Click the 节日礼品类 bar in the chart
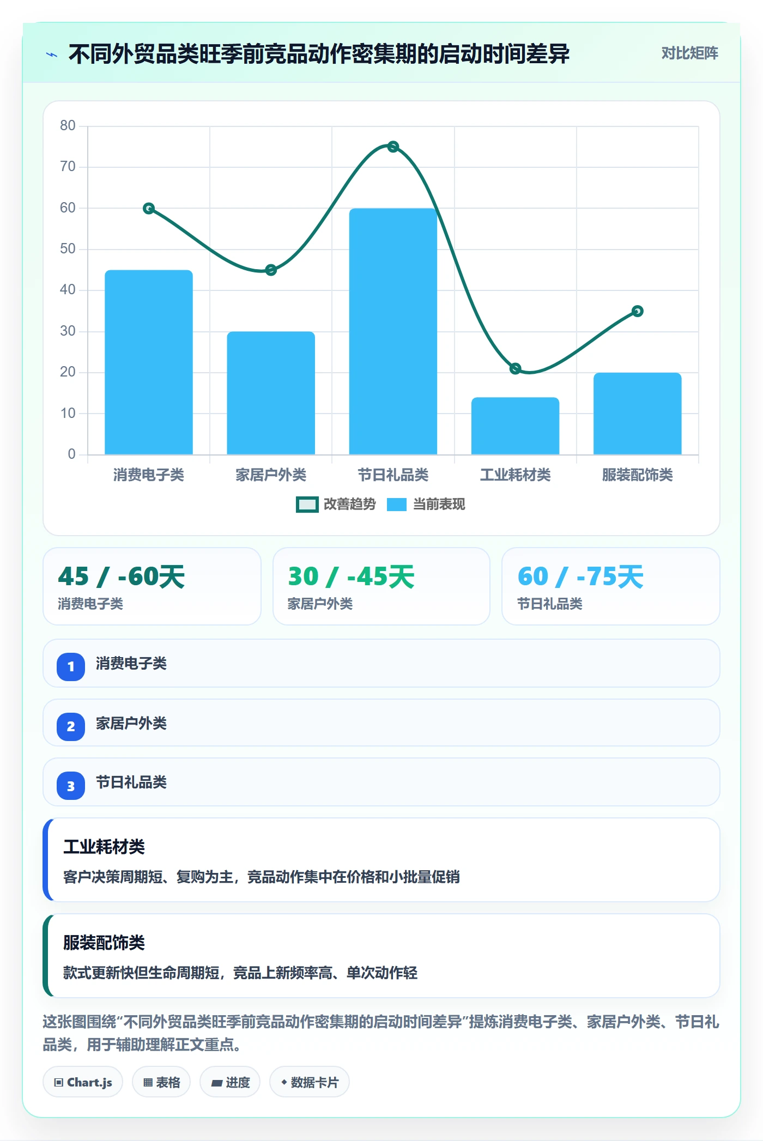The height and width of the screenshot is (1141, 763). (393, 331)
